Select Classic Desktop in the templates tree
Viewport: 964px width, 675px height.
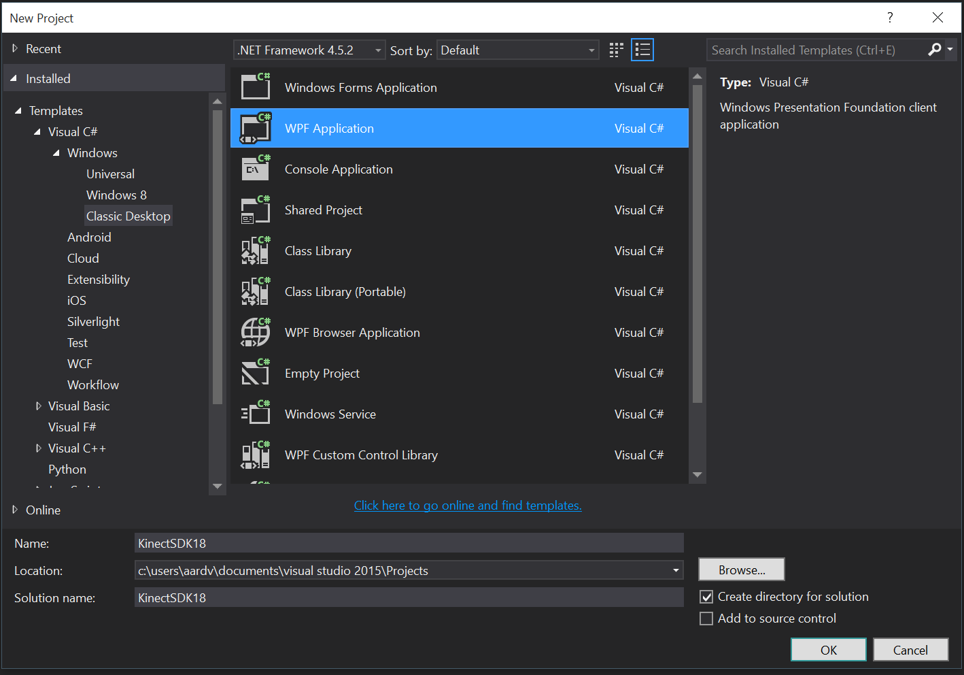pyautogui.click(x=128, y=216)
